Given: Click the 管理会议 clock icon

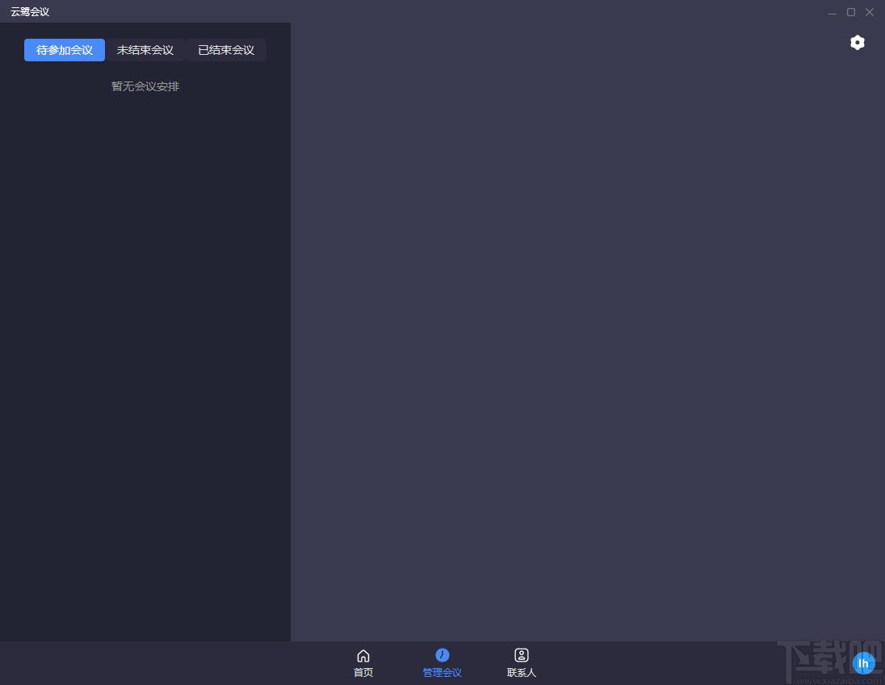Looking at the screenshot, I should click(x=442, y=655).
